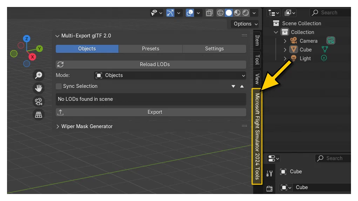
Task: Expand the Cube item in outliner
Action: pos(285,50)
